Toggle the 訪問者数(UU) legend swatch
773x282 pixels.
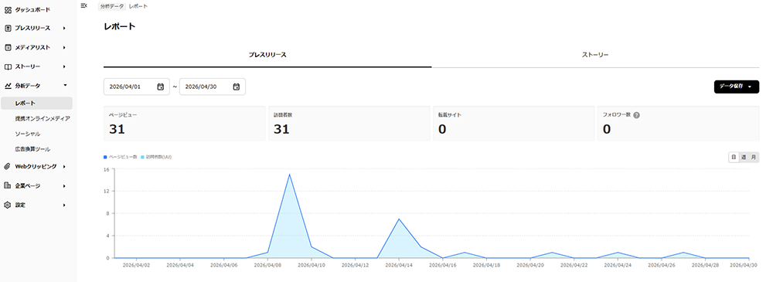[143, 157]
